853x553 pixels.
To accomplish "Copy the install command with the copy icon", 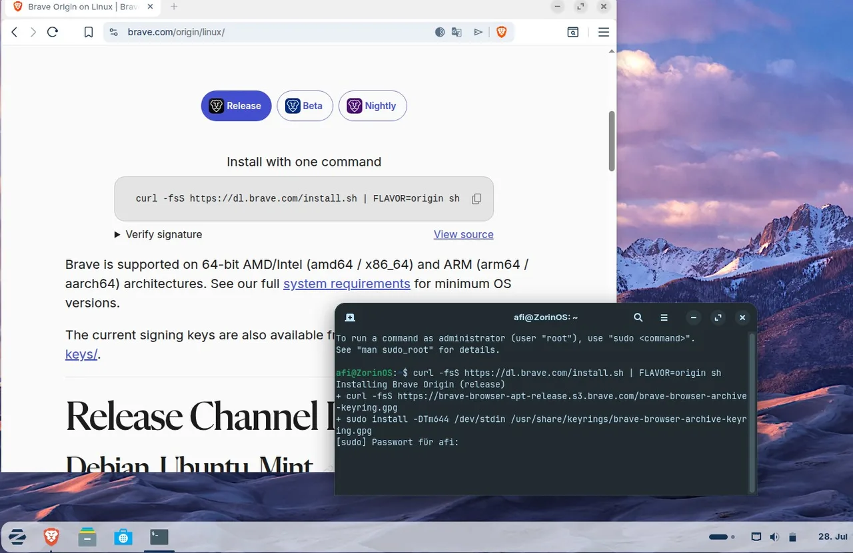I will [x=476, y=199].
